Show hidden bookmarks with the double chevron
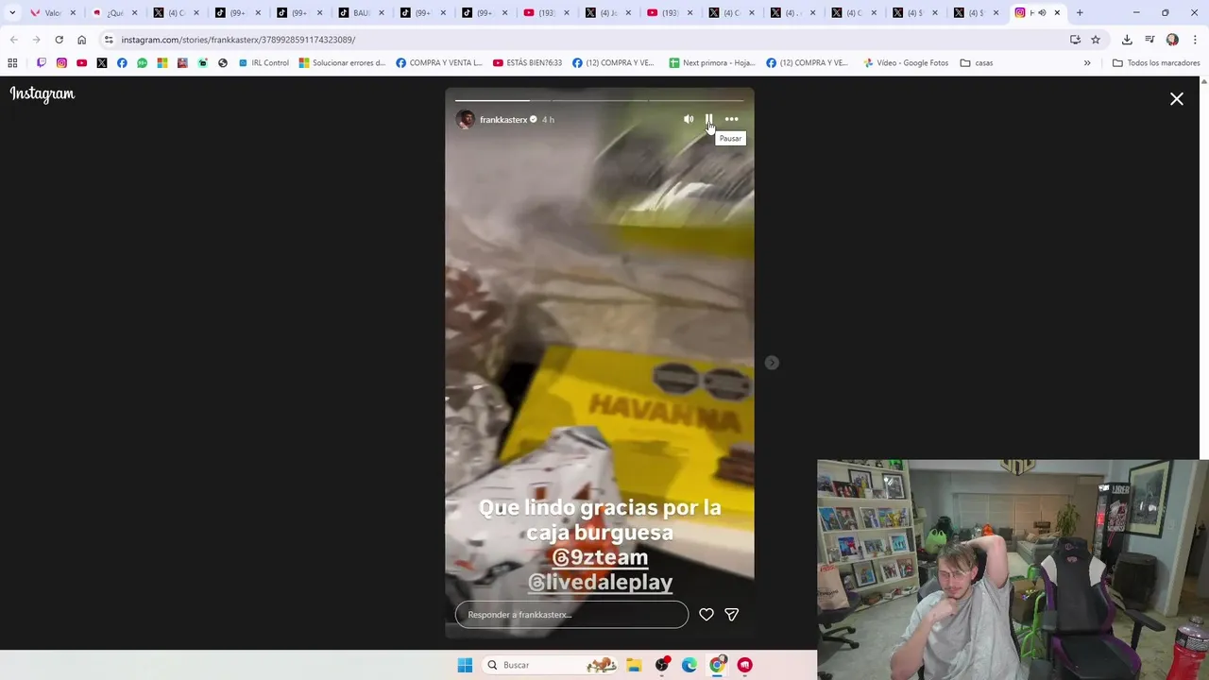Viewport: 1209px width, 680px height. click(x=1087, y=63)
